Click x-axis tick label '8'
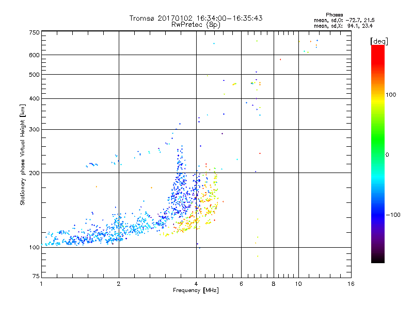 pyautogui.click(x=274, y=284)
